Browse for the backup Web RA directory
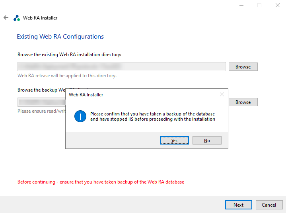The height and width of the screenshot is (213, 286). [x=243, y=102]
